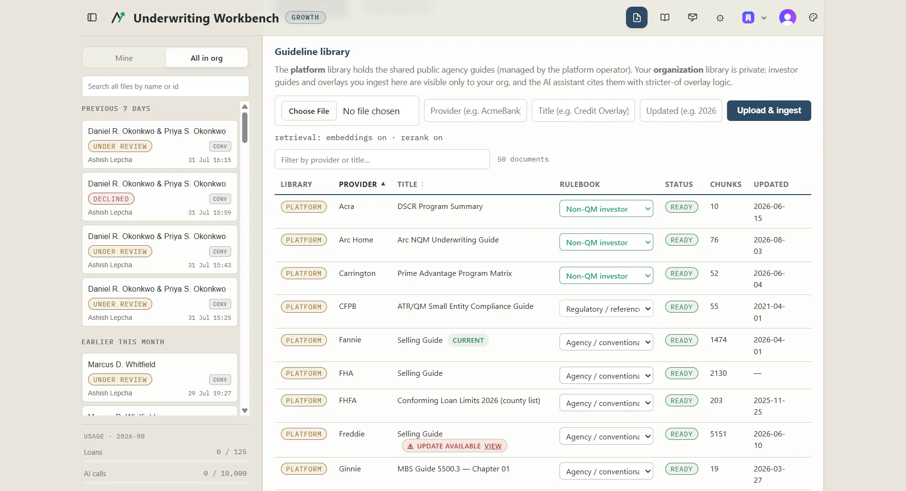Open the messages inbox icon
The image size is (906, 491).
(693, 18)
